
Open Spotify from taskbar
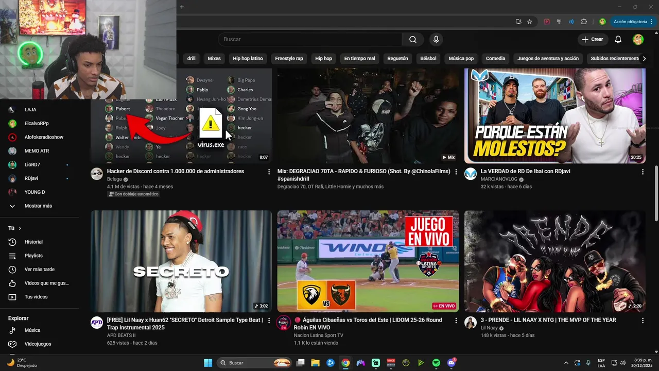pyautogui.click(x=436, y=363)
